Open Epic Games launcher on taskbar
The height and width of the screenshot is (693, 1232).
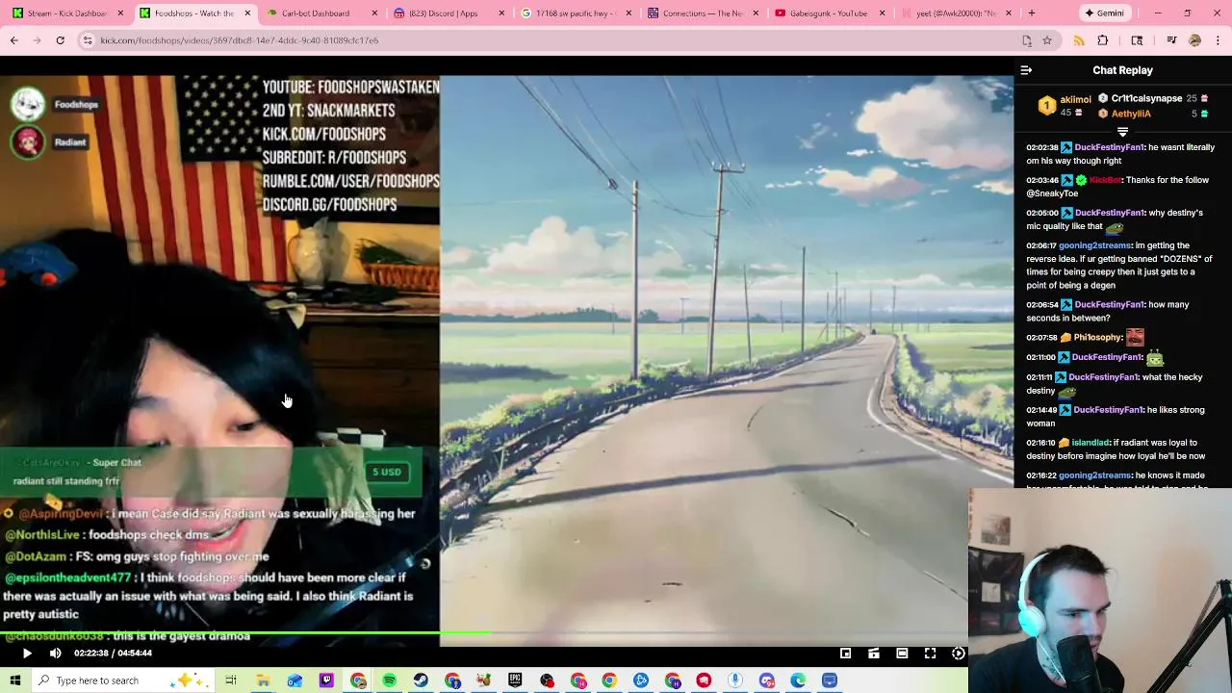pyautogui.click(x=515, y=680)
